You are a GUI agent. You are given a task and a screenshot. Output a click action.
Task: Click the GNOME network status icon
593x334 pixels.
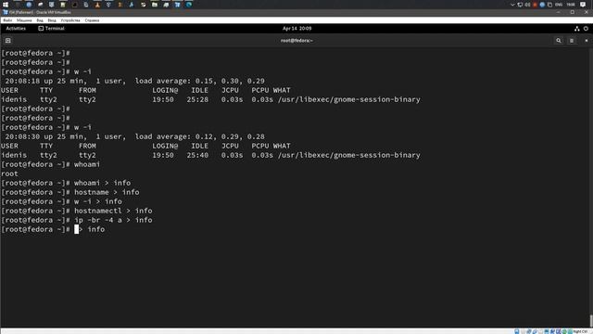576,29
